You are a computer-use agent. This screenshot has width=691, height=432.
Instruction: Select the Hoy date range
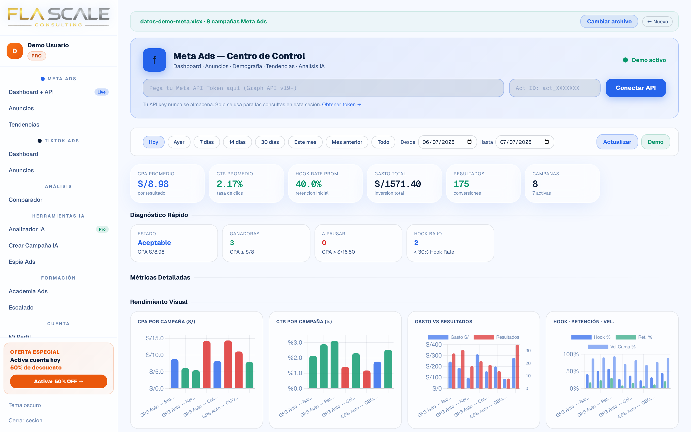point(153,142)
